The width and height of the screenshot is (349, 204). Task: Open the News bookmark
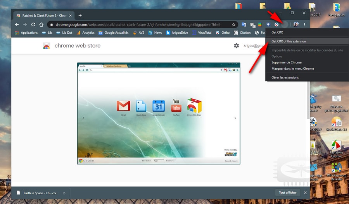click(x=155, y=33)
